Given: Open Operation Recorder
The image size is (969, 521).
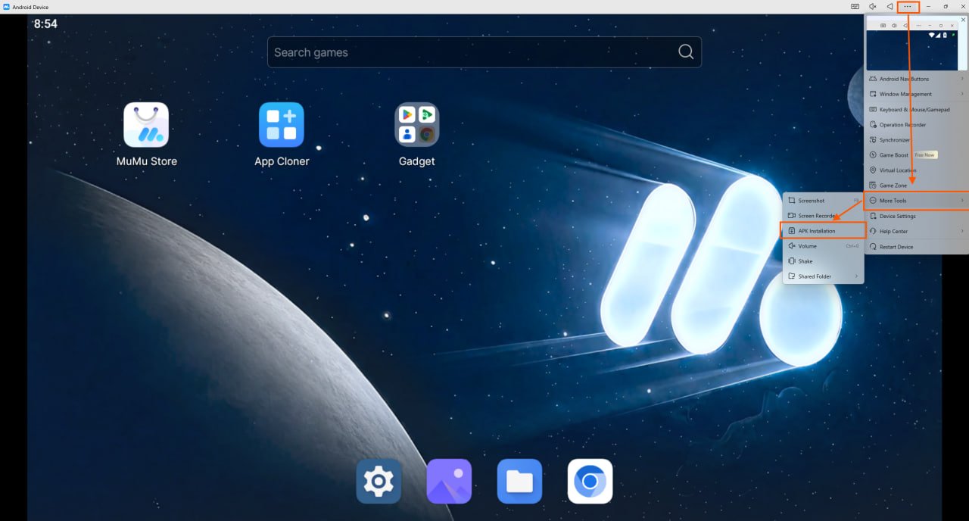Looking at the screenshot, I should pos(917,125).
